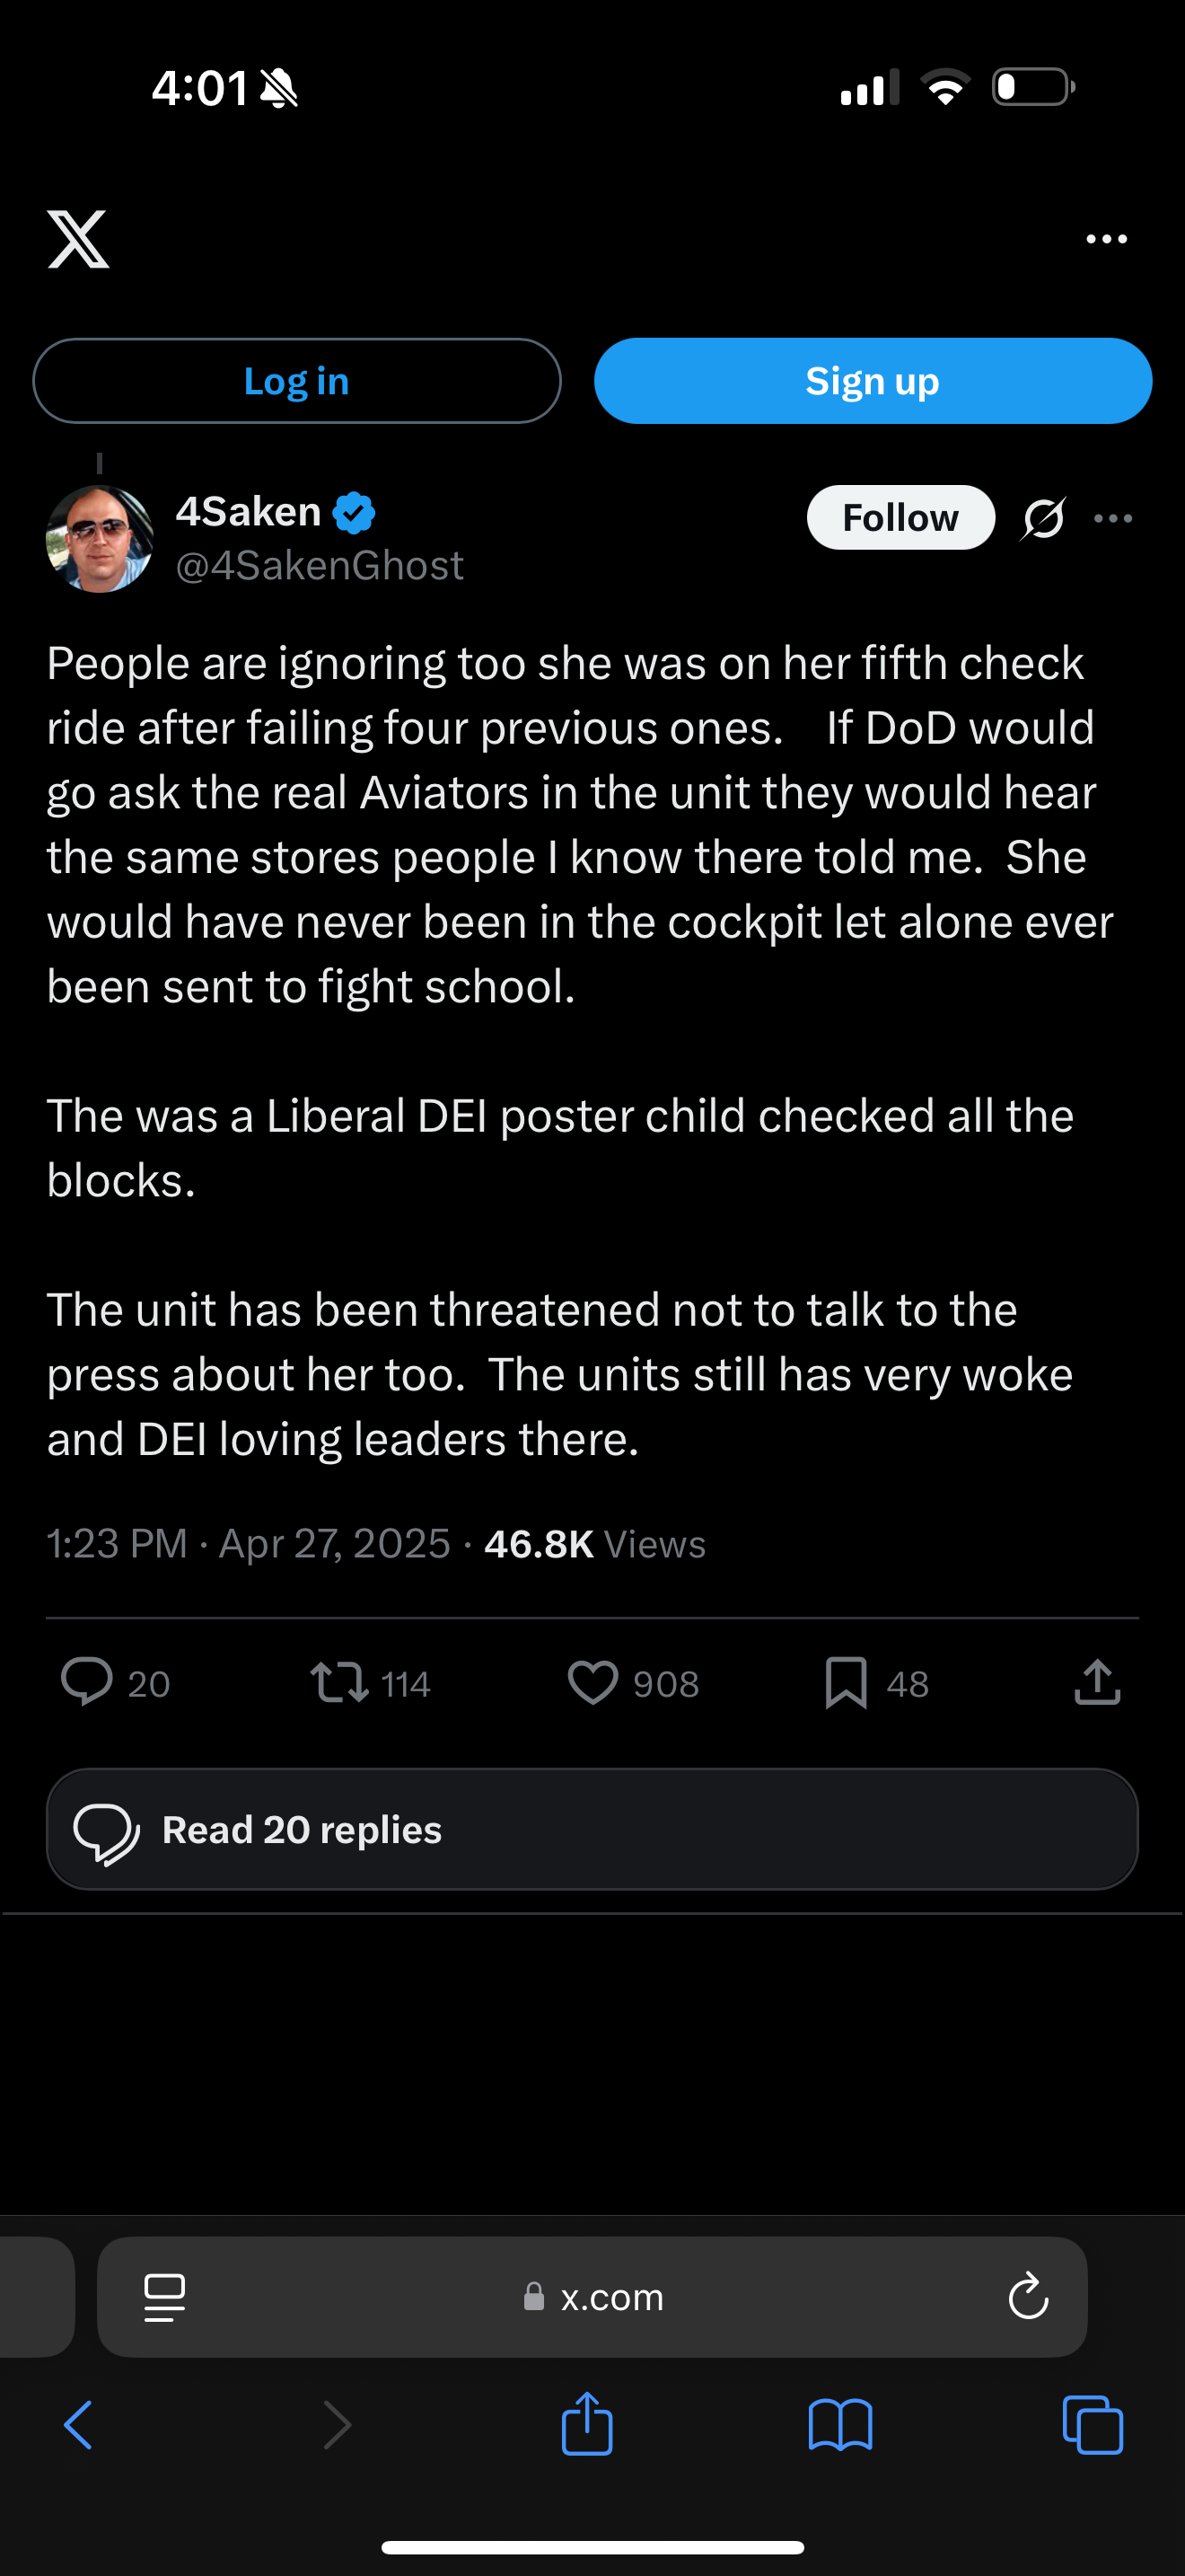Open the post's more options dots
1185x2576 pixels.
point(1113,518)
